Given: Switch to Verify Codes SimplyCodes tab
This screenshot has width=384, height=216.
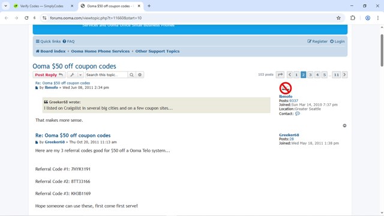Looking at the screenshot, I should tap(41, 6).
